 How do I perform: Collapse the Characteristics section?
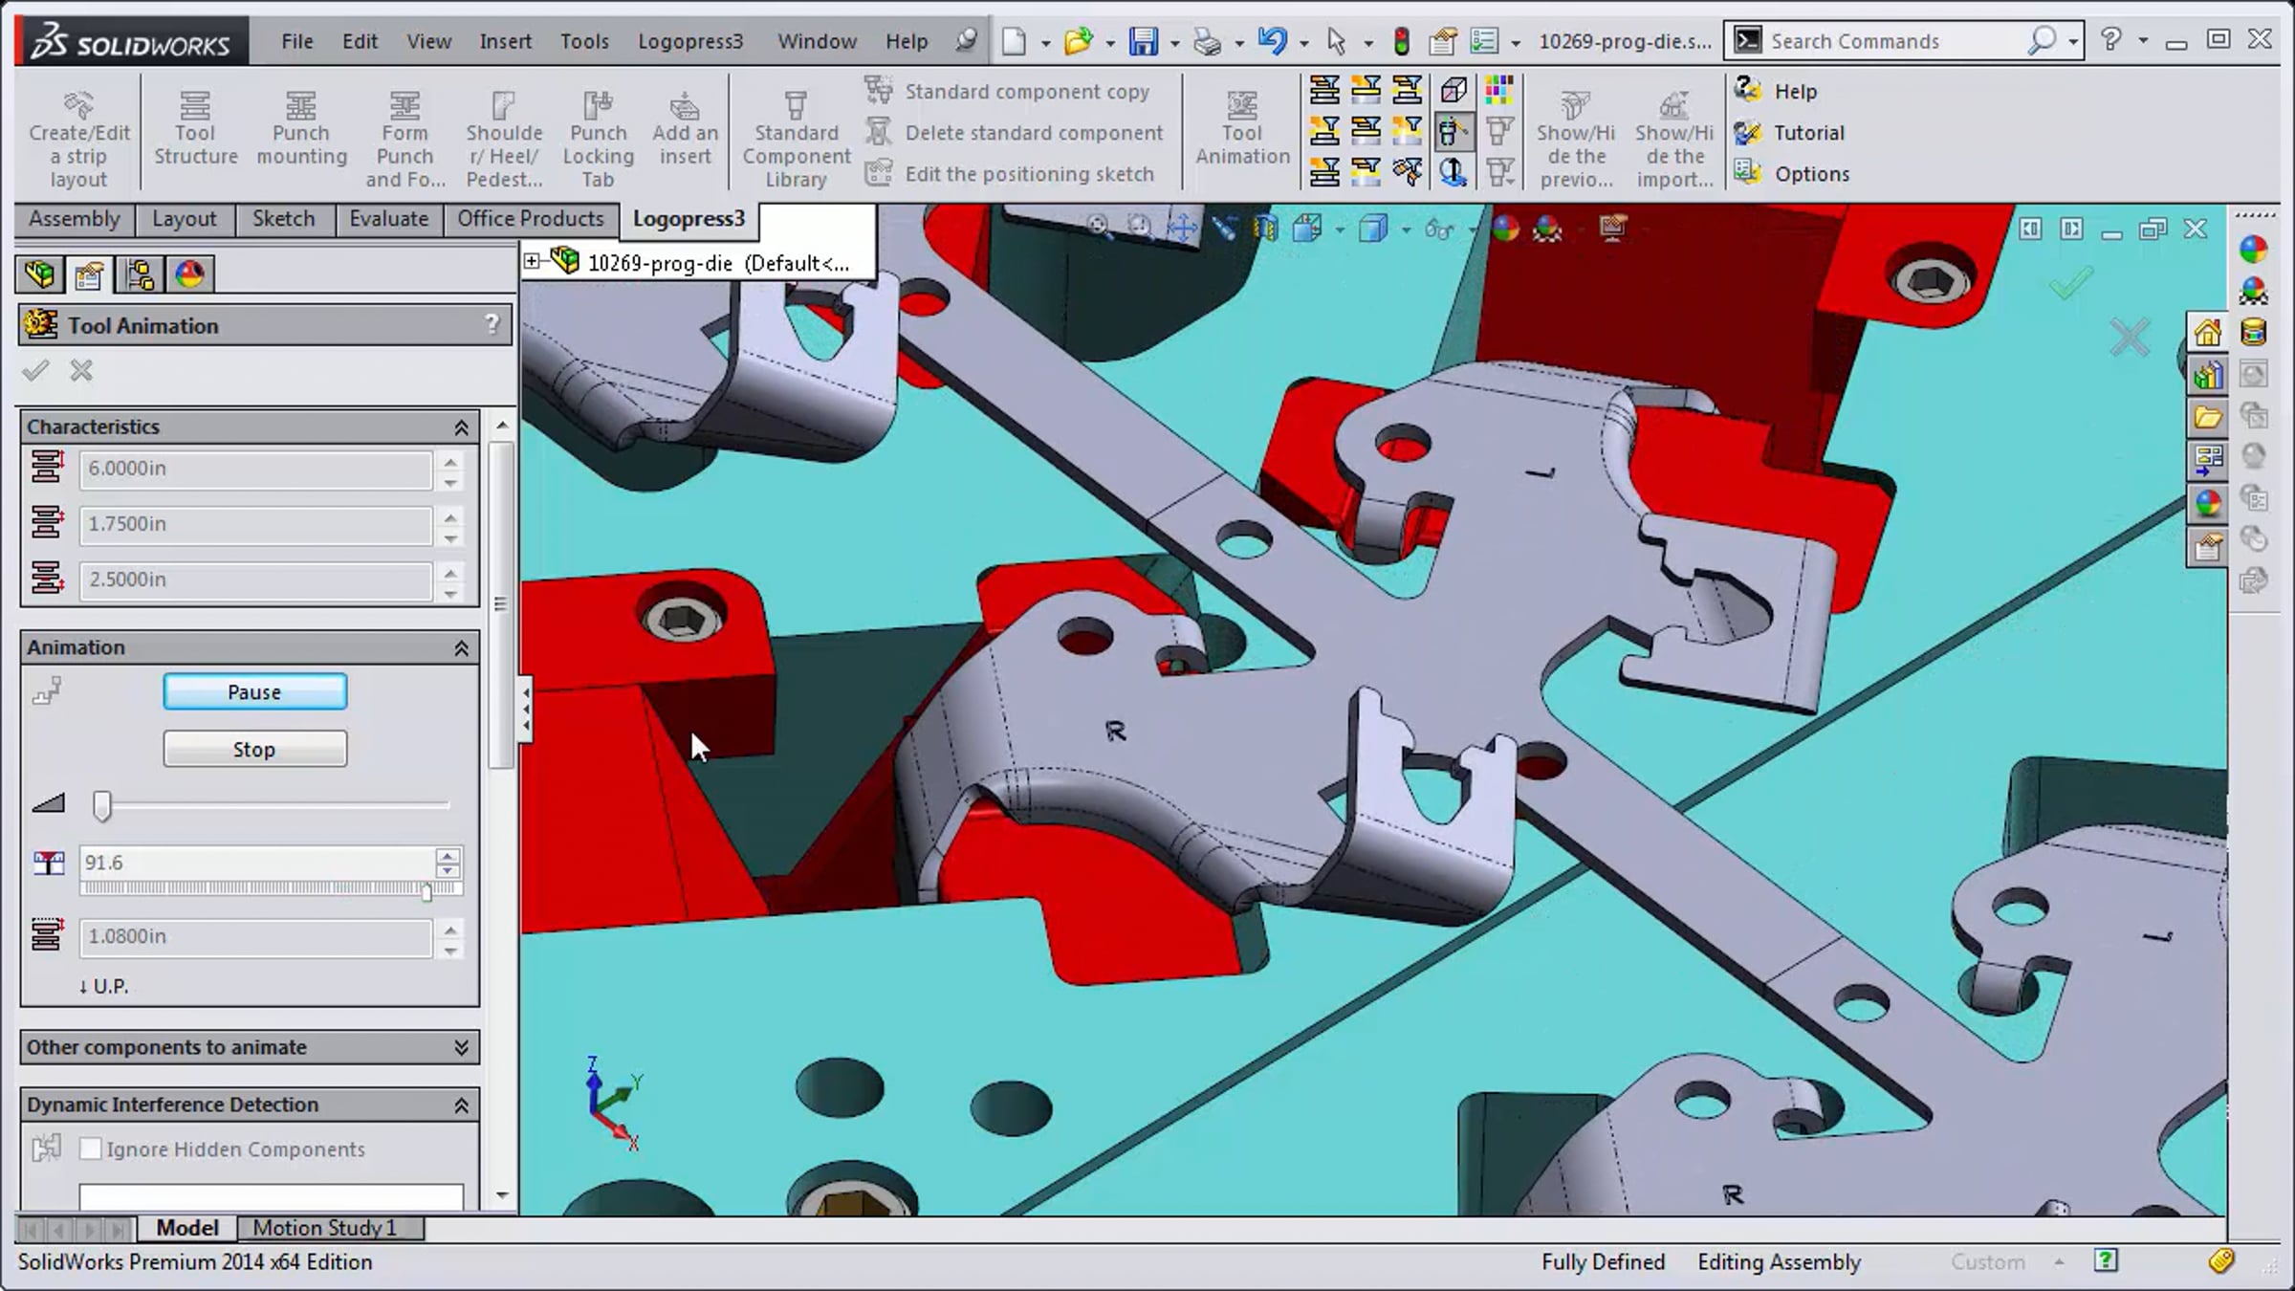tap(461, 427)
